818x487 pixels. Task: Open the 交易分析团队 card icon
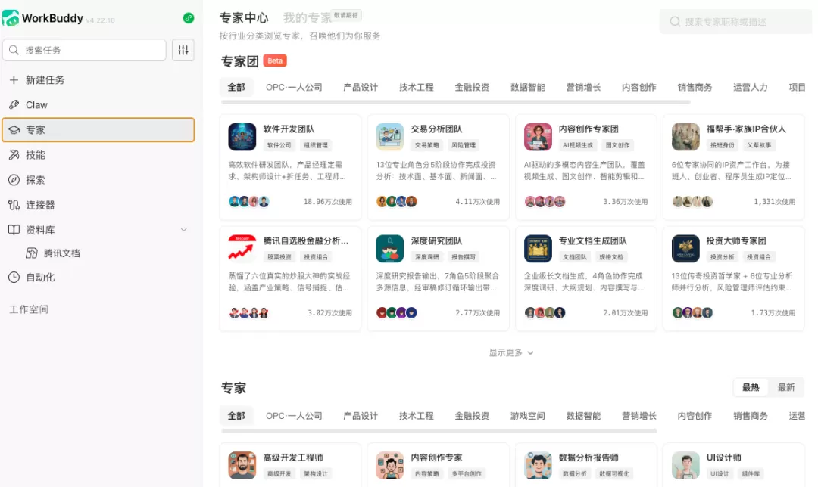[x=390, y=136]
